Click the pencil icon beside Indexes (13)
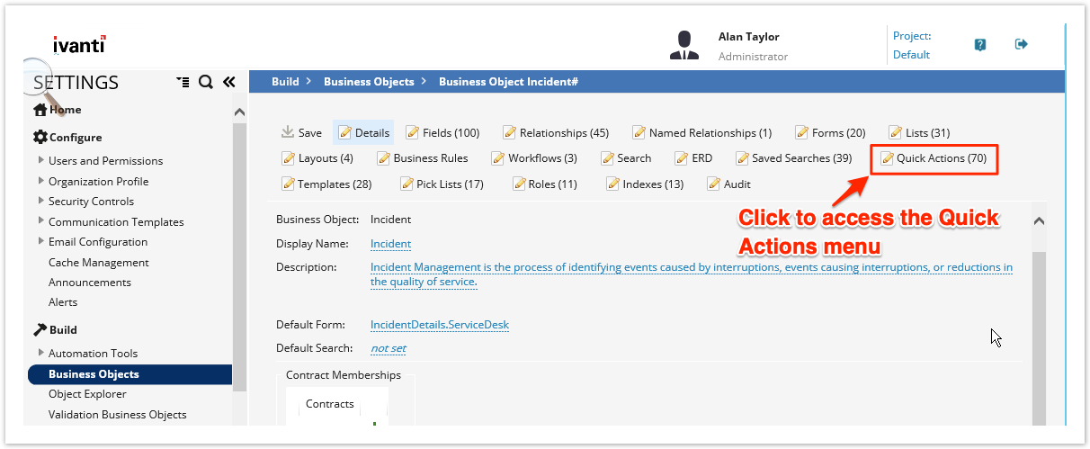Screen dimensions: 1090x449 coord(613,184)
